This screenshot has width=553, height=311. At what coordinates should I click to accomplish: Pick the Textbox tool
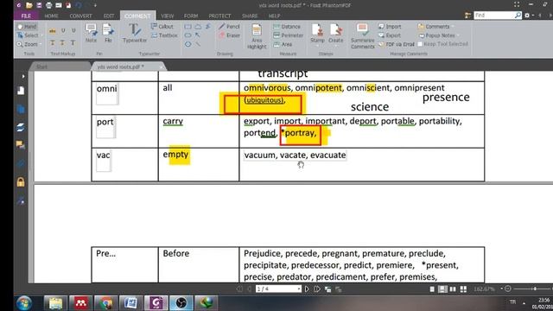(164, 35)
